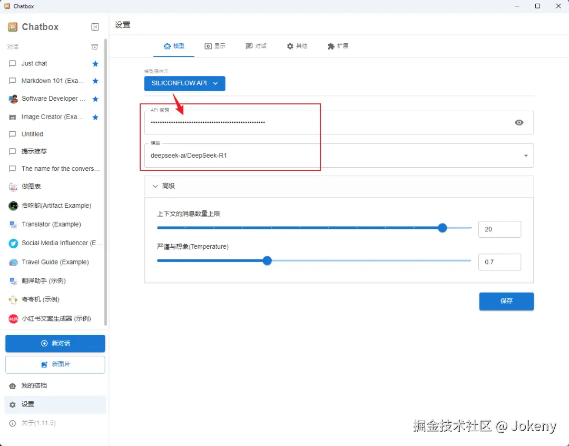Click the 设置 gear icon in sidebar

[12, 404]
